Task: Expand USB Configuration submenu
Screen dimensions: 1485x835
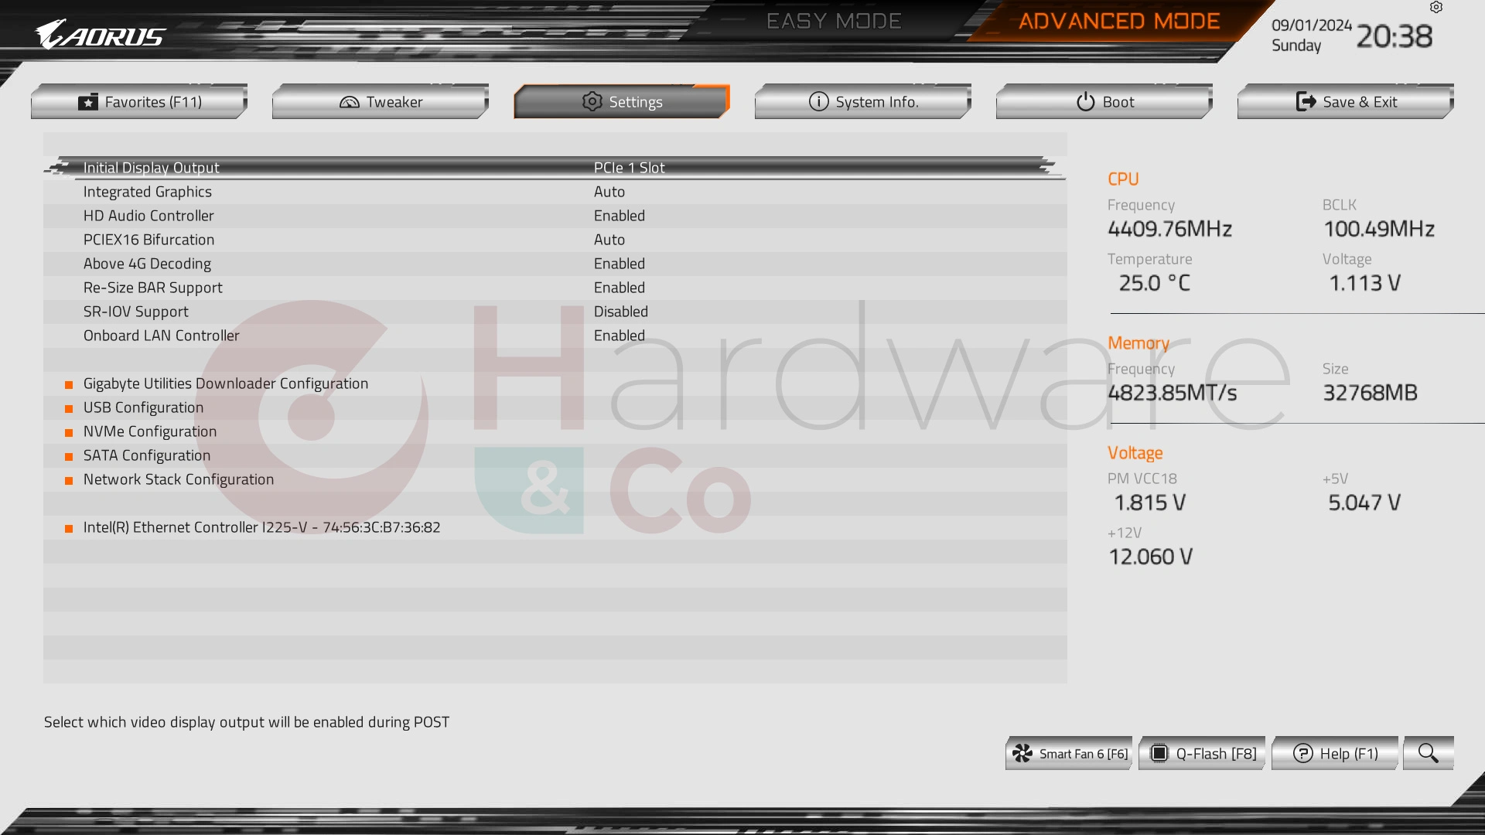Action: point(143,407)
